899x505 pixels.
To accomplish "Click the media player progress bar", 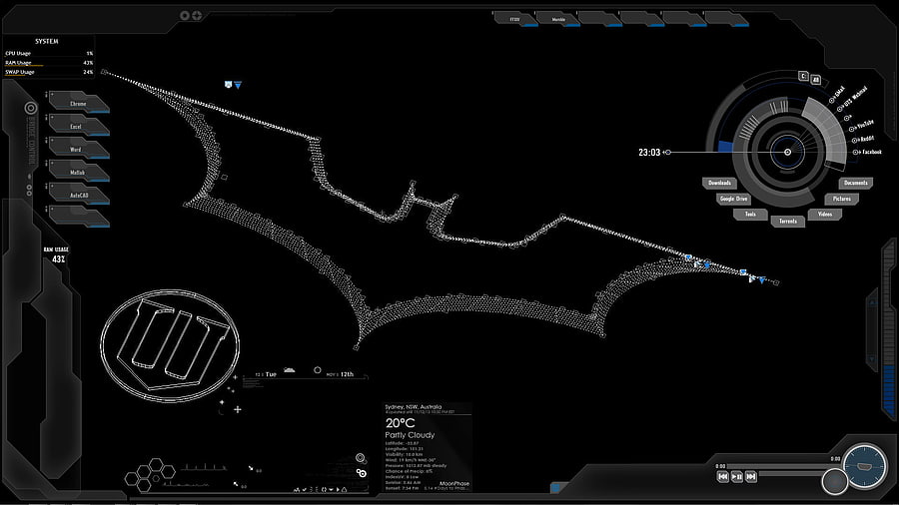I will (x=782, y=466).
